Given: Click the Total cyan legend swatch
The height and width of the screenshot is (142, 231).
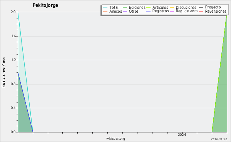Looking at the screenshot, I should pos(105,8).
